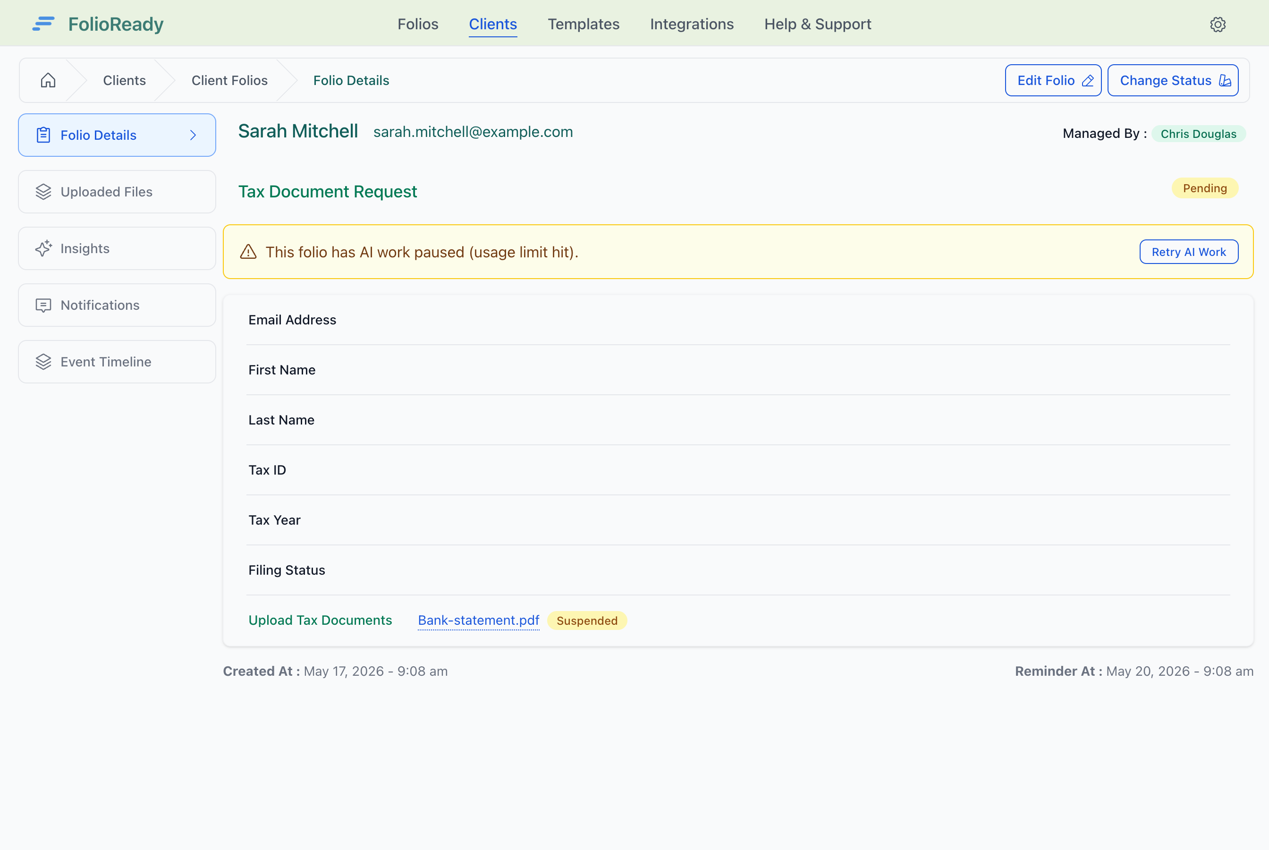
Task: Click the AI work paused warning message
Action: tap(422, 252)
